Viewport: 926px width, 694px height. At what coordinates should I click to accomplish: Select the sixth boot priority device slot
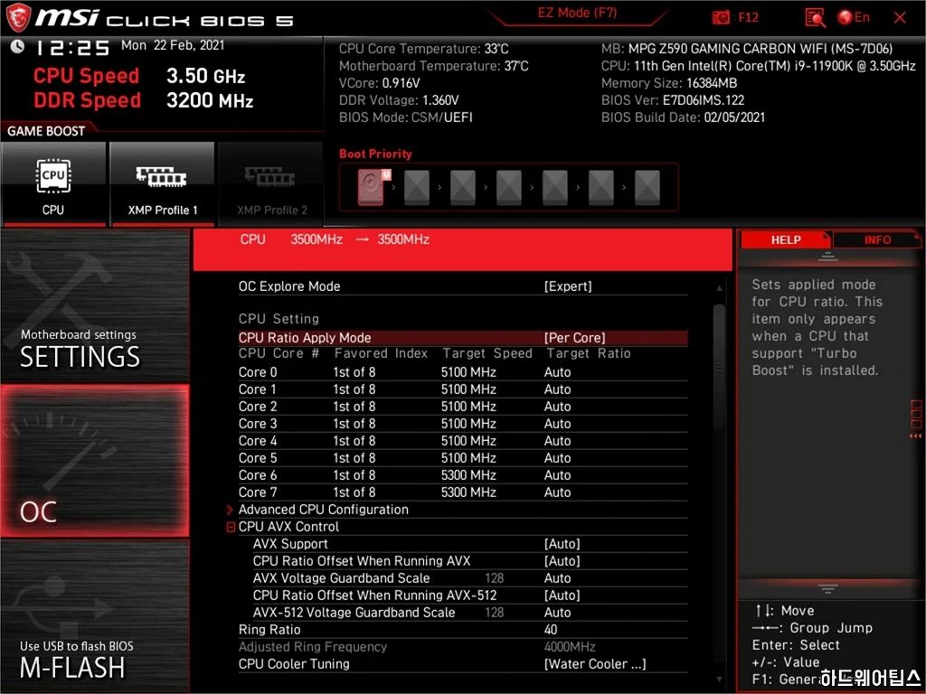click(x=601, y=187)
